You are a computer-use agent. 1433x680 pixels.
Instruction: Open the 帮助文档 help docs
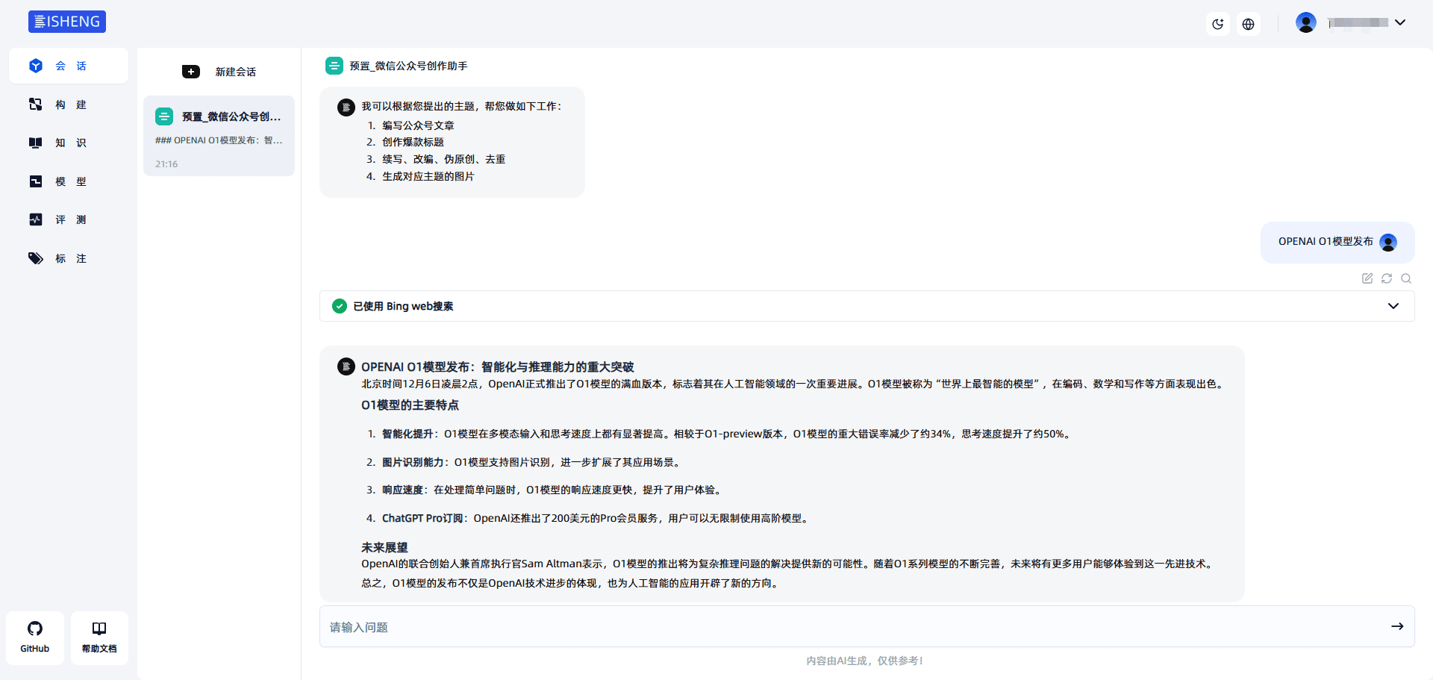click(99, 638)
